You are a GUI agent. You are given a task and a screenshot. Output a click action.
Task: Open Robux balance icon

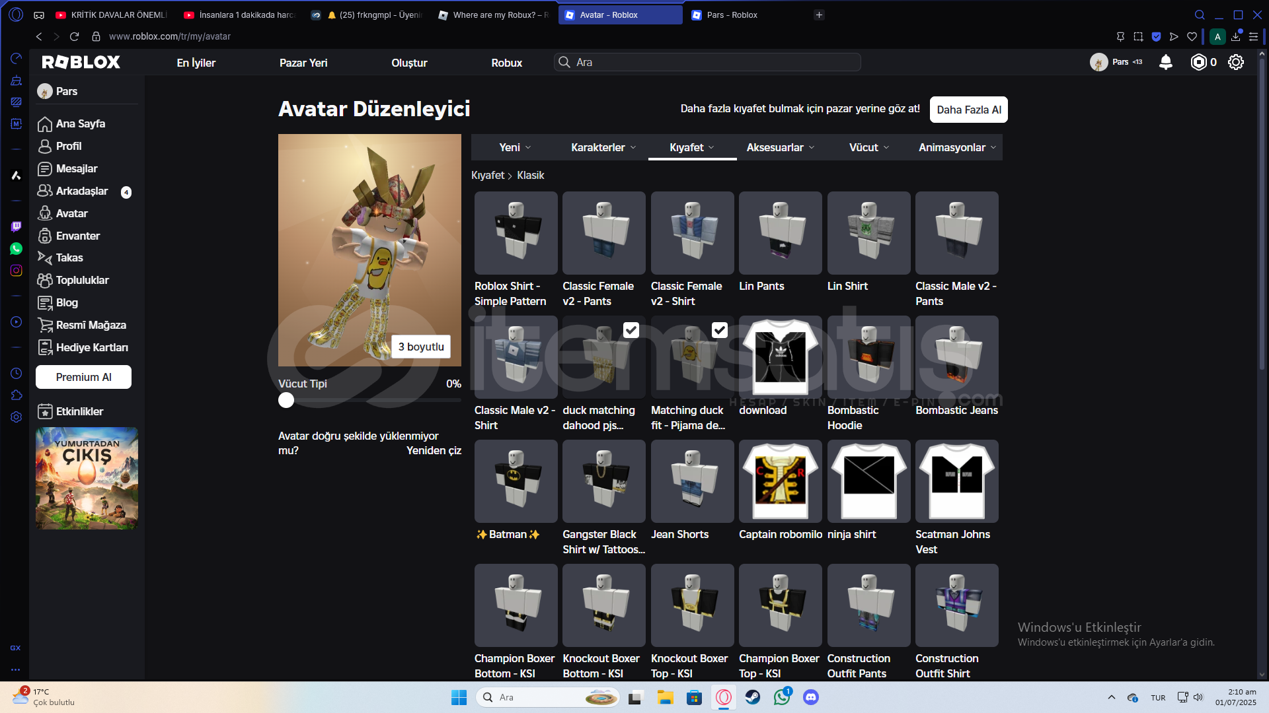tap(1198, 62)
